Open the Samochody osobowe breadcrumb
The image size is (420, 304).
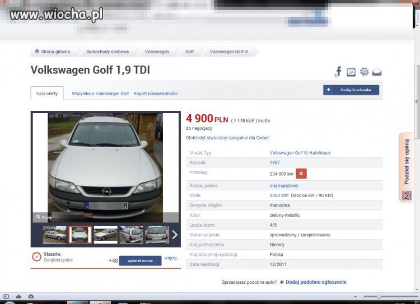pos(108,52)
